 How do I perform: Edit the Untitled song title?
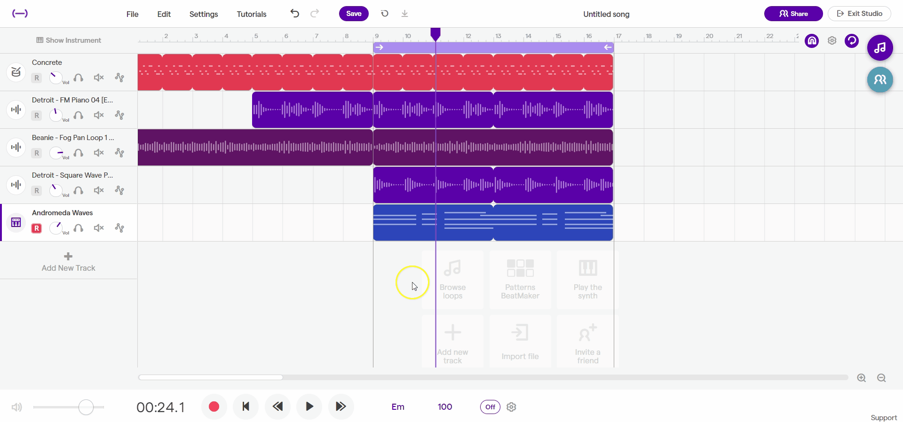click(x=606, y=14)
